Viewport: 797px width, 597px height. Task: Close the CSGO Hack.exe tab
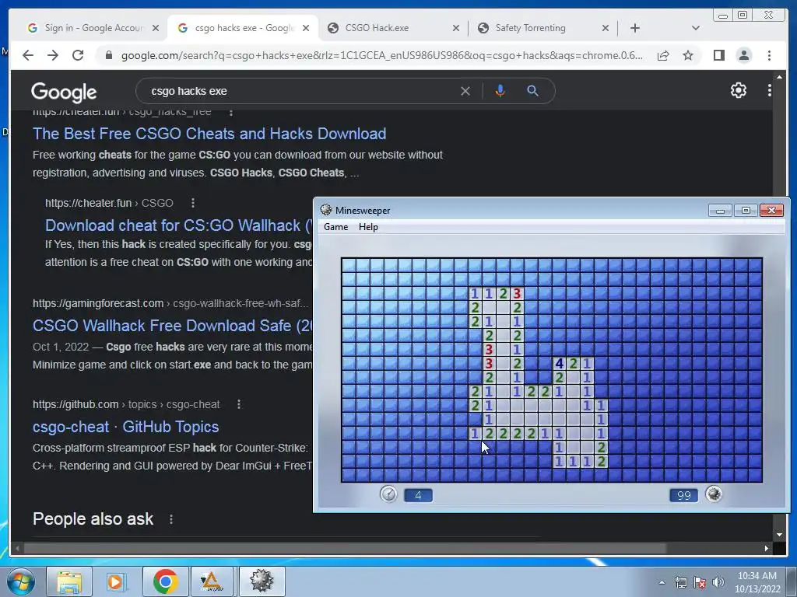(456, 28)
